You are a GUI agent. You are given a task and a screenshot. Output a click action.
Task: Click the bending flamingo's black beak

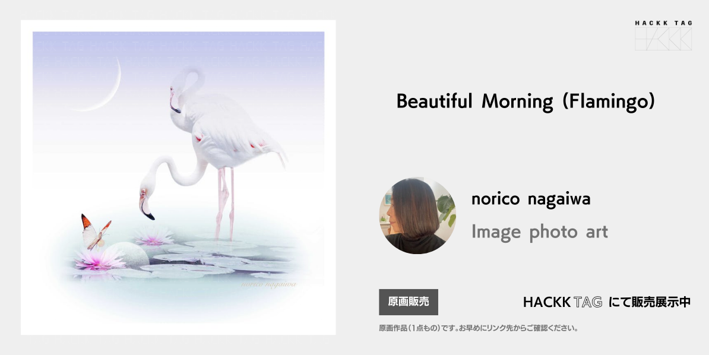(147, 211)
